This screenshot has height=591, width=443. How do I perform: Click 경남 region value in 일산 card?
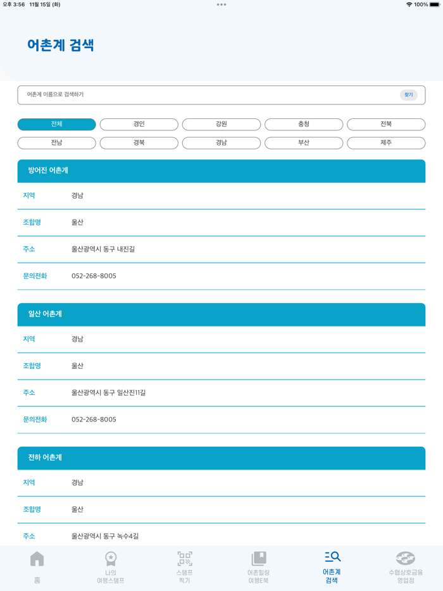coord(77,339)
